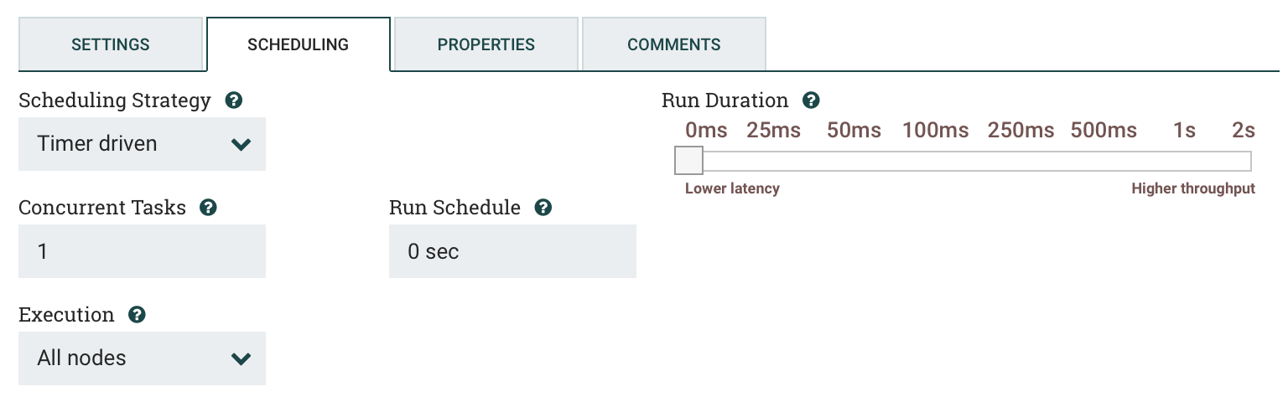The image size is (1288, 402).
Task: Open the Properties tab
Action: [x=486, y=44]
